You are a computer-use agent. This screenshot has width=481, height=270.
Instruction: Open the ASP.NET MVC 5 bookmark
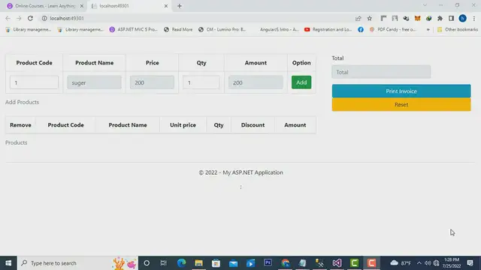pos(134,29)
